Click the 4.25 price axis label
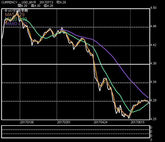165x142 pixels. pos(153,119)
